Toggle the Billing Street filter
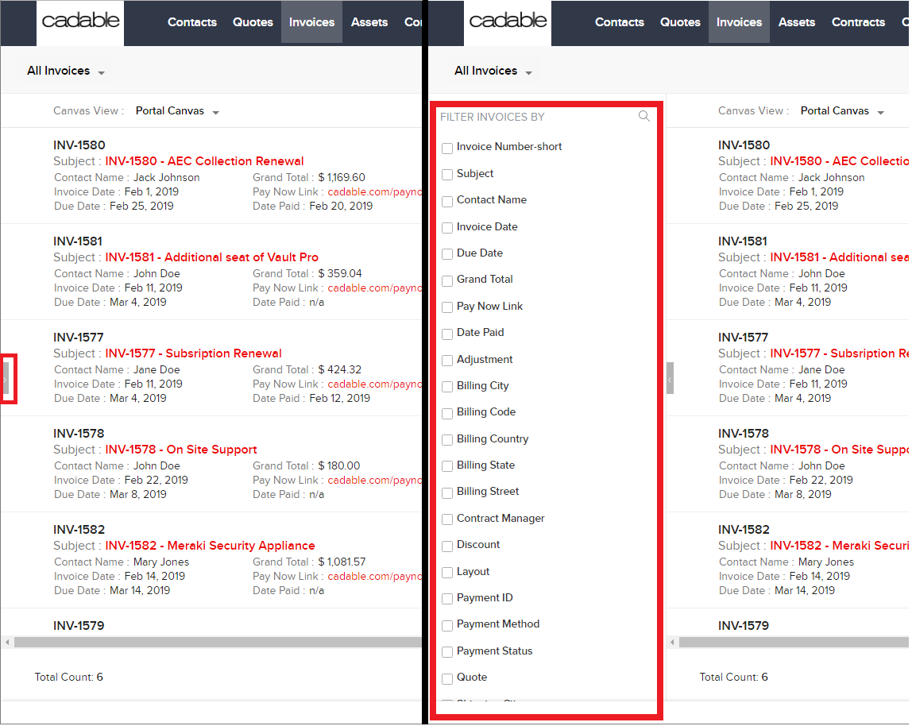Viewport: 912px width, 726px height. click(447, 493)
